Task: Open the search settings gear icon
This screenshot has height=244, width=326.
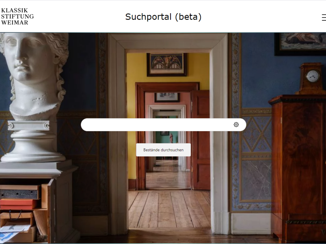Action: pos(236,125)
